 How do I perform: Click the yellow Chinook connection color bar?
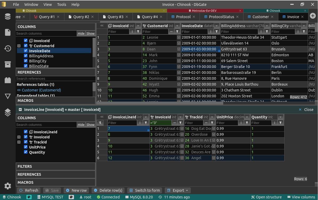[x=31, y=11]
